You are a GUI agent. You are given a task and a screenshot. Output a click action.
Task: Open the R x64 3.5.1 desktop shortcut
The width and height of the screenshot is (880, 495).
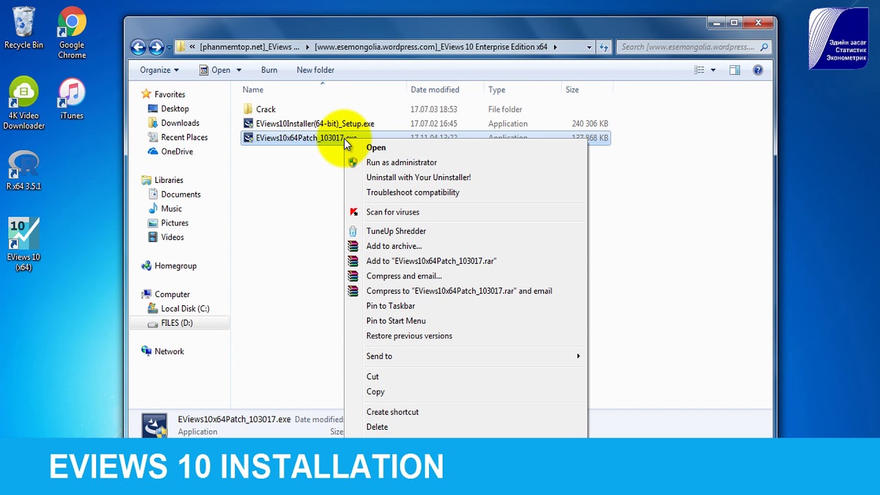click(23, 170)
